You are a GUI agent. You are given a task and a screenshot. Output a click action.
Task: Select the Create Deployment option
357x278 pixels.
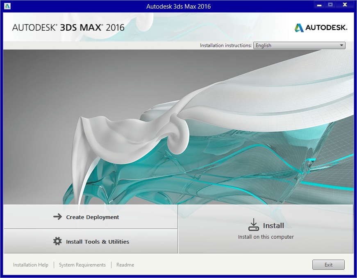pos(92,217)
